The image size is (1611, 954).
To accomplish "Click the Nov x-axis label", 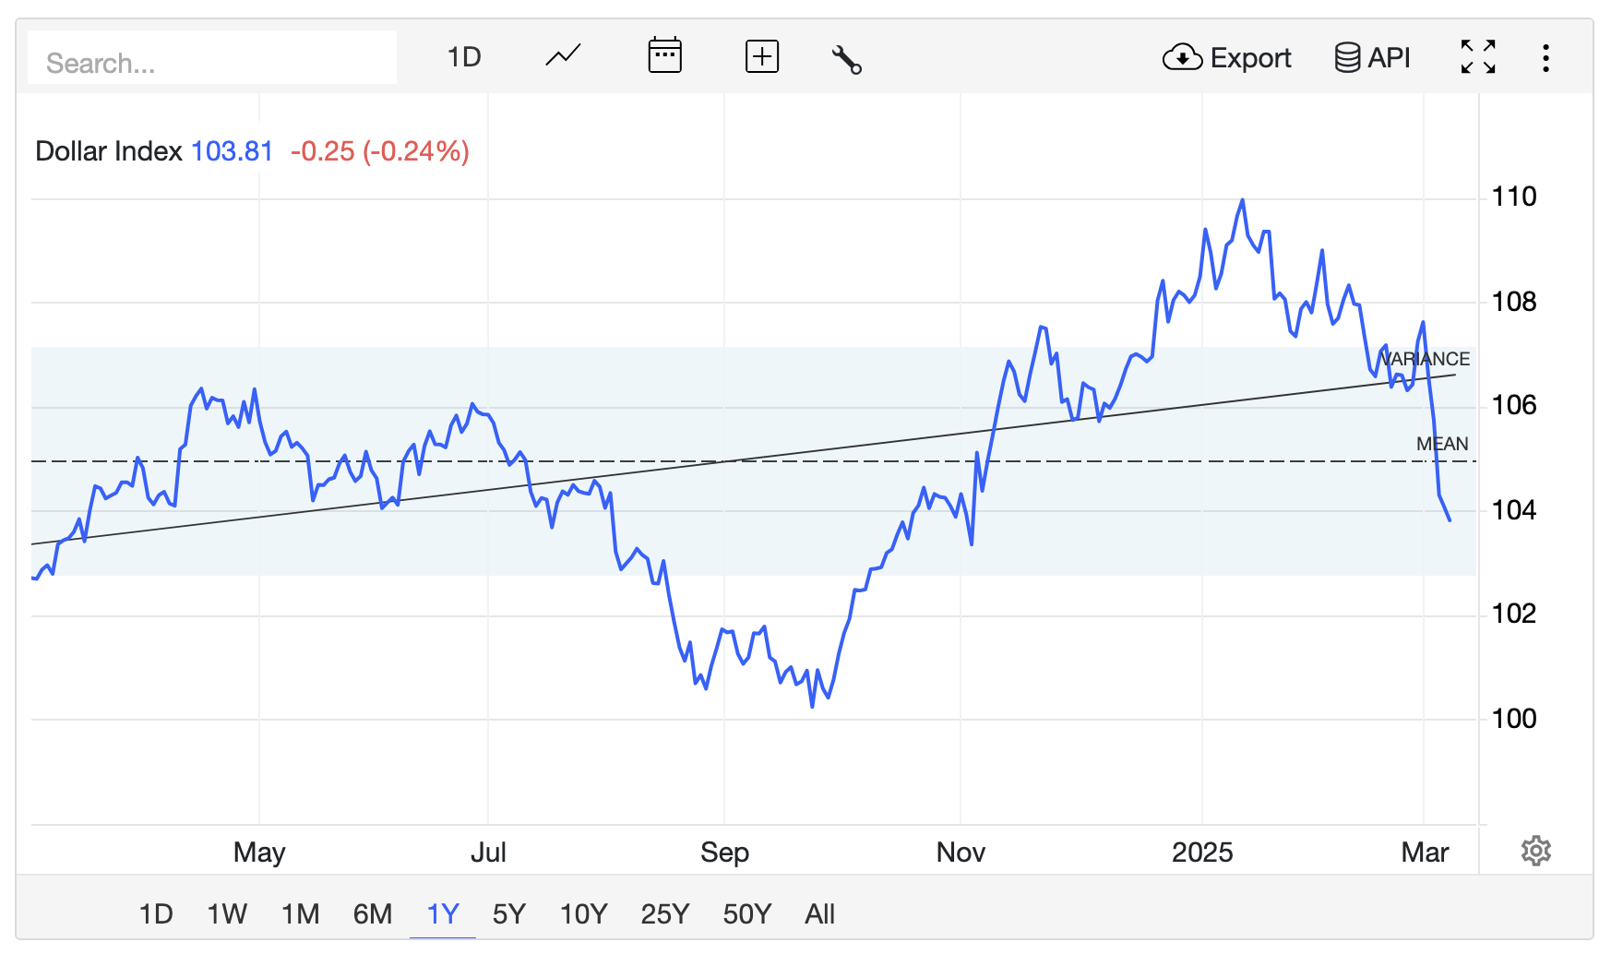I will tap(961, 853).
